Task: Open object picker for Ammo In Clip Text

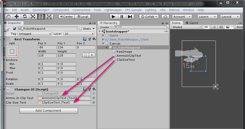Action: coord(94,98)
